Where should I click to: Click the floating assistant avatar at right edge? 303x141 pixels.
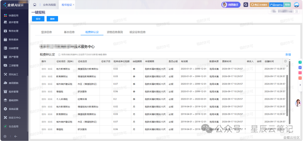pyautogui.click(x=298, y=103)
